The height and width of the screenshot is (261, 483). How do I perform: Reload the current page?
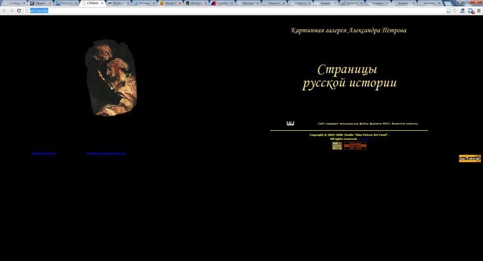pyautogui.click(x=19, y=11)
